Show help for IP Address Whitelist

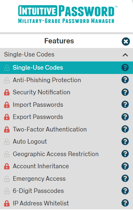click(x=125, y=203)
